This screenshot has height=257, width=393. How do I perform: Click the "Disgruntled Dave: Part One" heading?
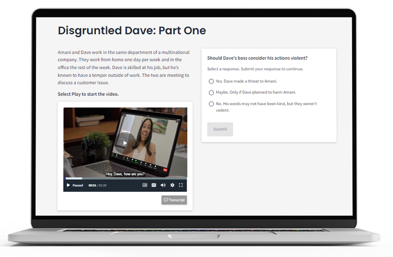coord(132,31)
